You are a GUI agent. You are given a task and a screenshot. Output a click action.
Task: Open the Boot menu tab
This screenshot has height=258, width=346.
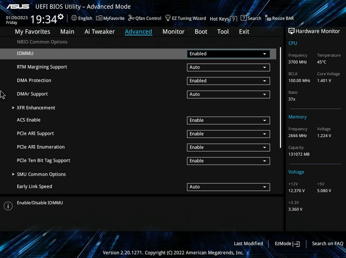point(201,31)
